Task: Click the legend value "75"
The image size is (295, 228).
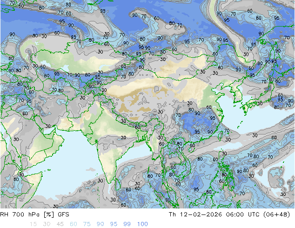Action: coord(87,224)
